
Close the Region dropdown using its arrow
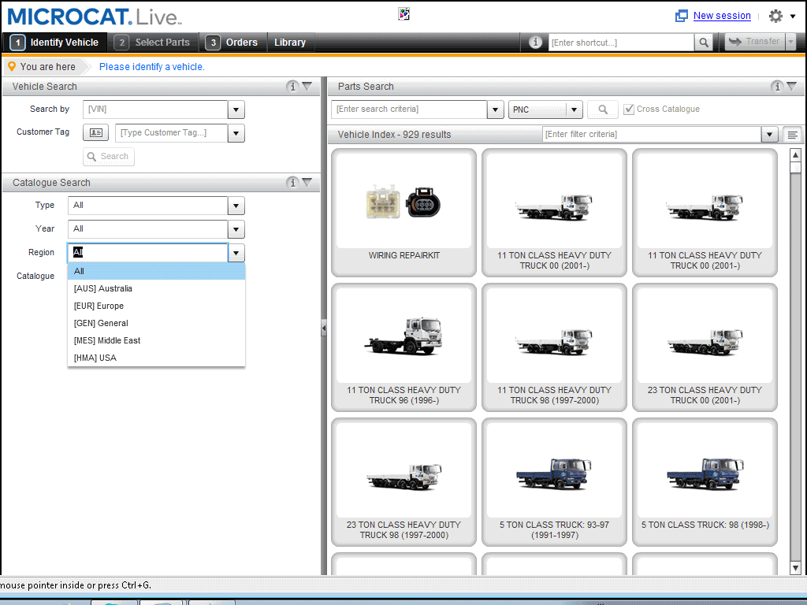(236, 253)
